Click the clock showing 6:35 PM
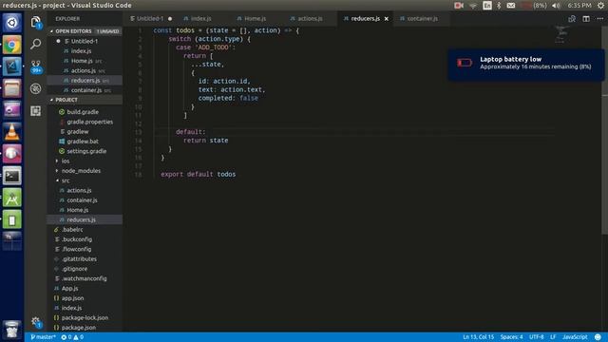This screenshot has width=608, height=342. click(x=579, y=6)
